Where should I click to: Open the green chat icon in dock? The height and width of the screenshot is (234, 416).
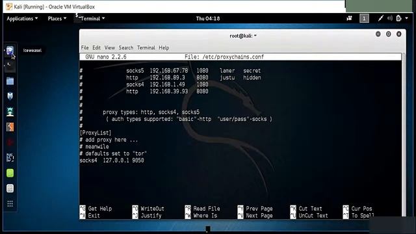(10, 174)
